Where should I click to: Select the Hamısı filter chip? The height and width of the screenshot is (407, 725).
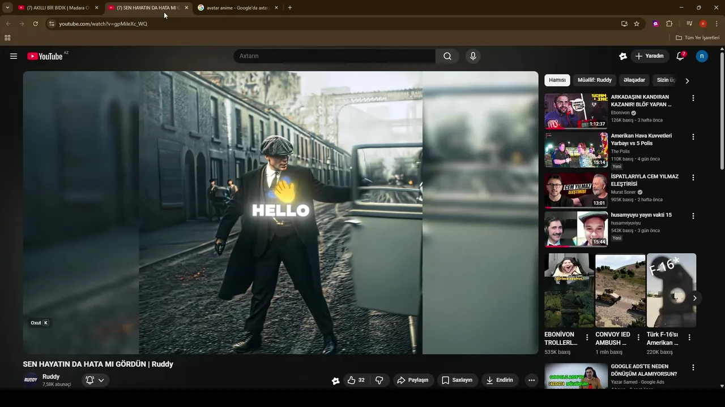[x=557, y=80]
